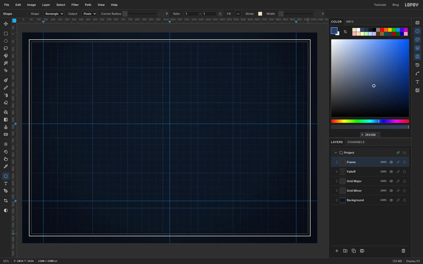This screenshot has width=423, height=264.
Task: Toggle the ratio lock in options bar
Action: [x=220, y=14]
